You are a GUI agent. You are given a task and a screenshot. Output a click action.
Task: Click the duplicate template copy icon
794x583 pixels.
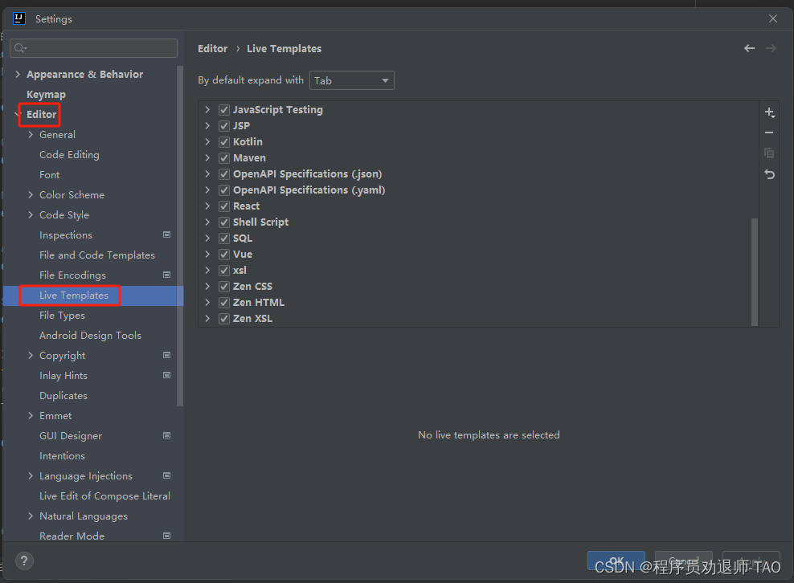tap(769, 153)
